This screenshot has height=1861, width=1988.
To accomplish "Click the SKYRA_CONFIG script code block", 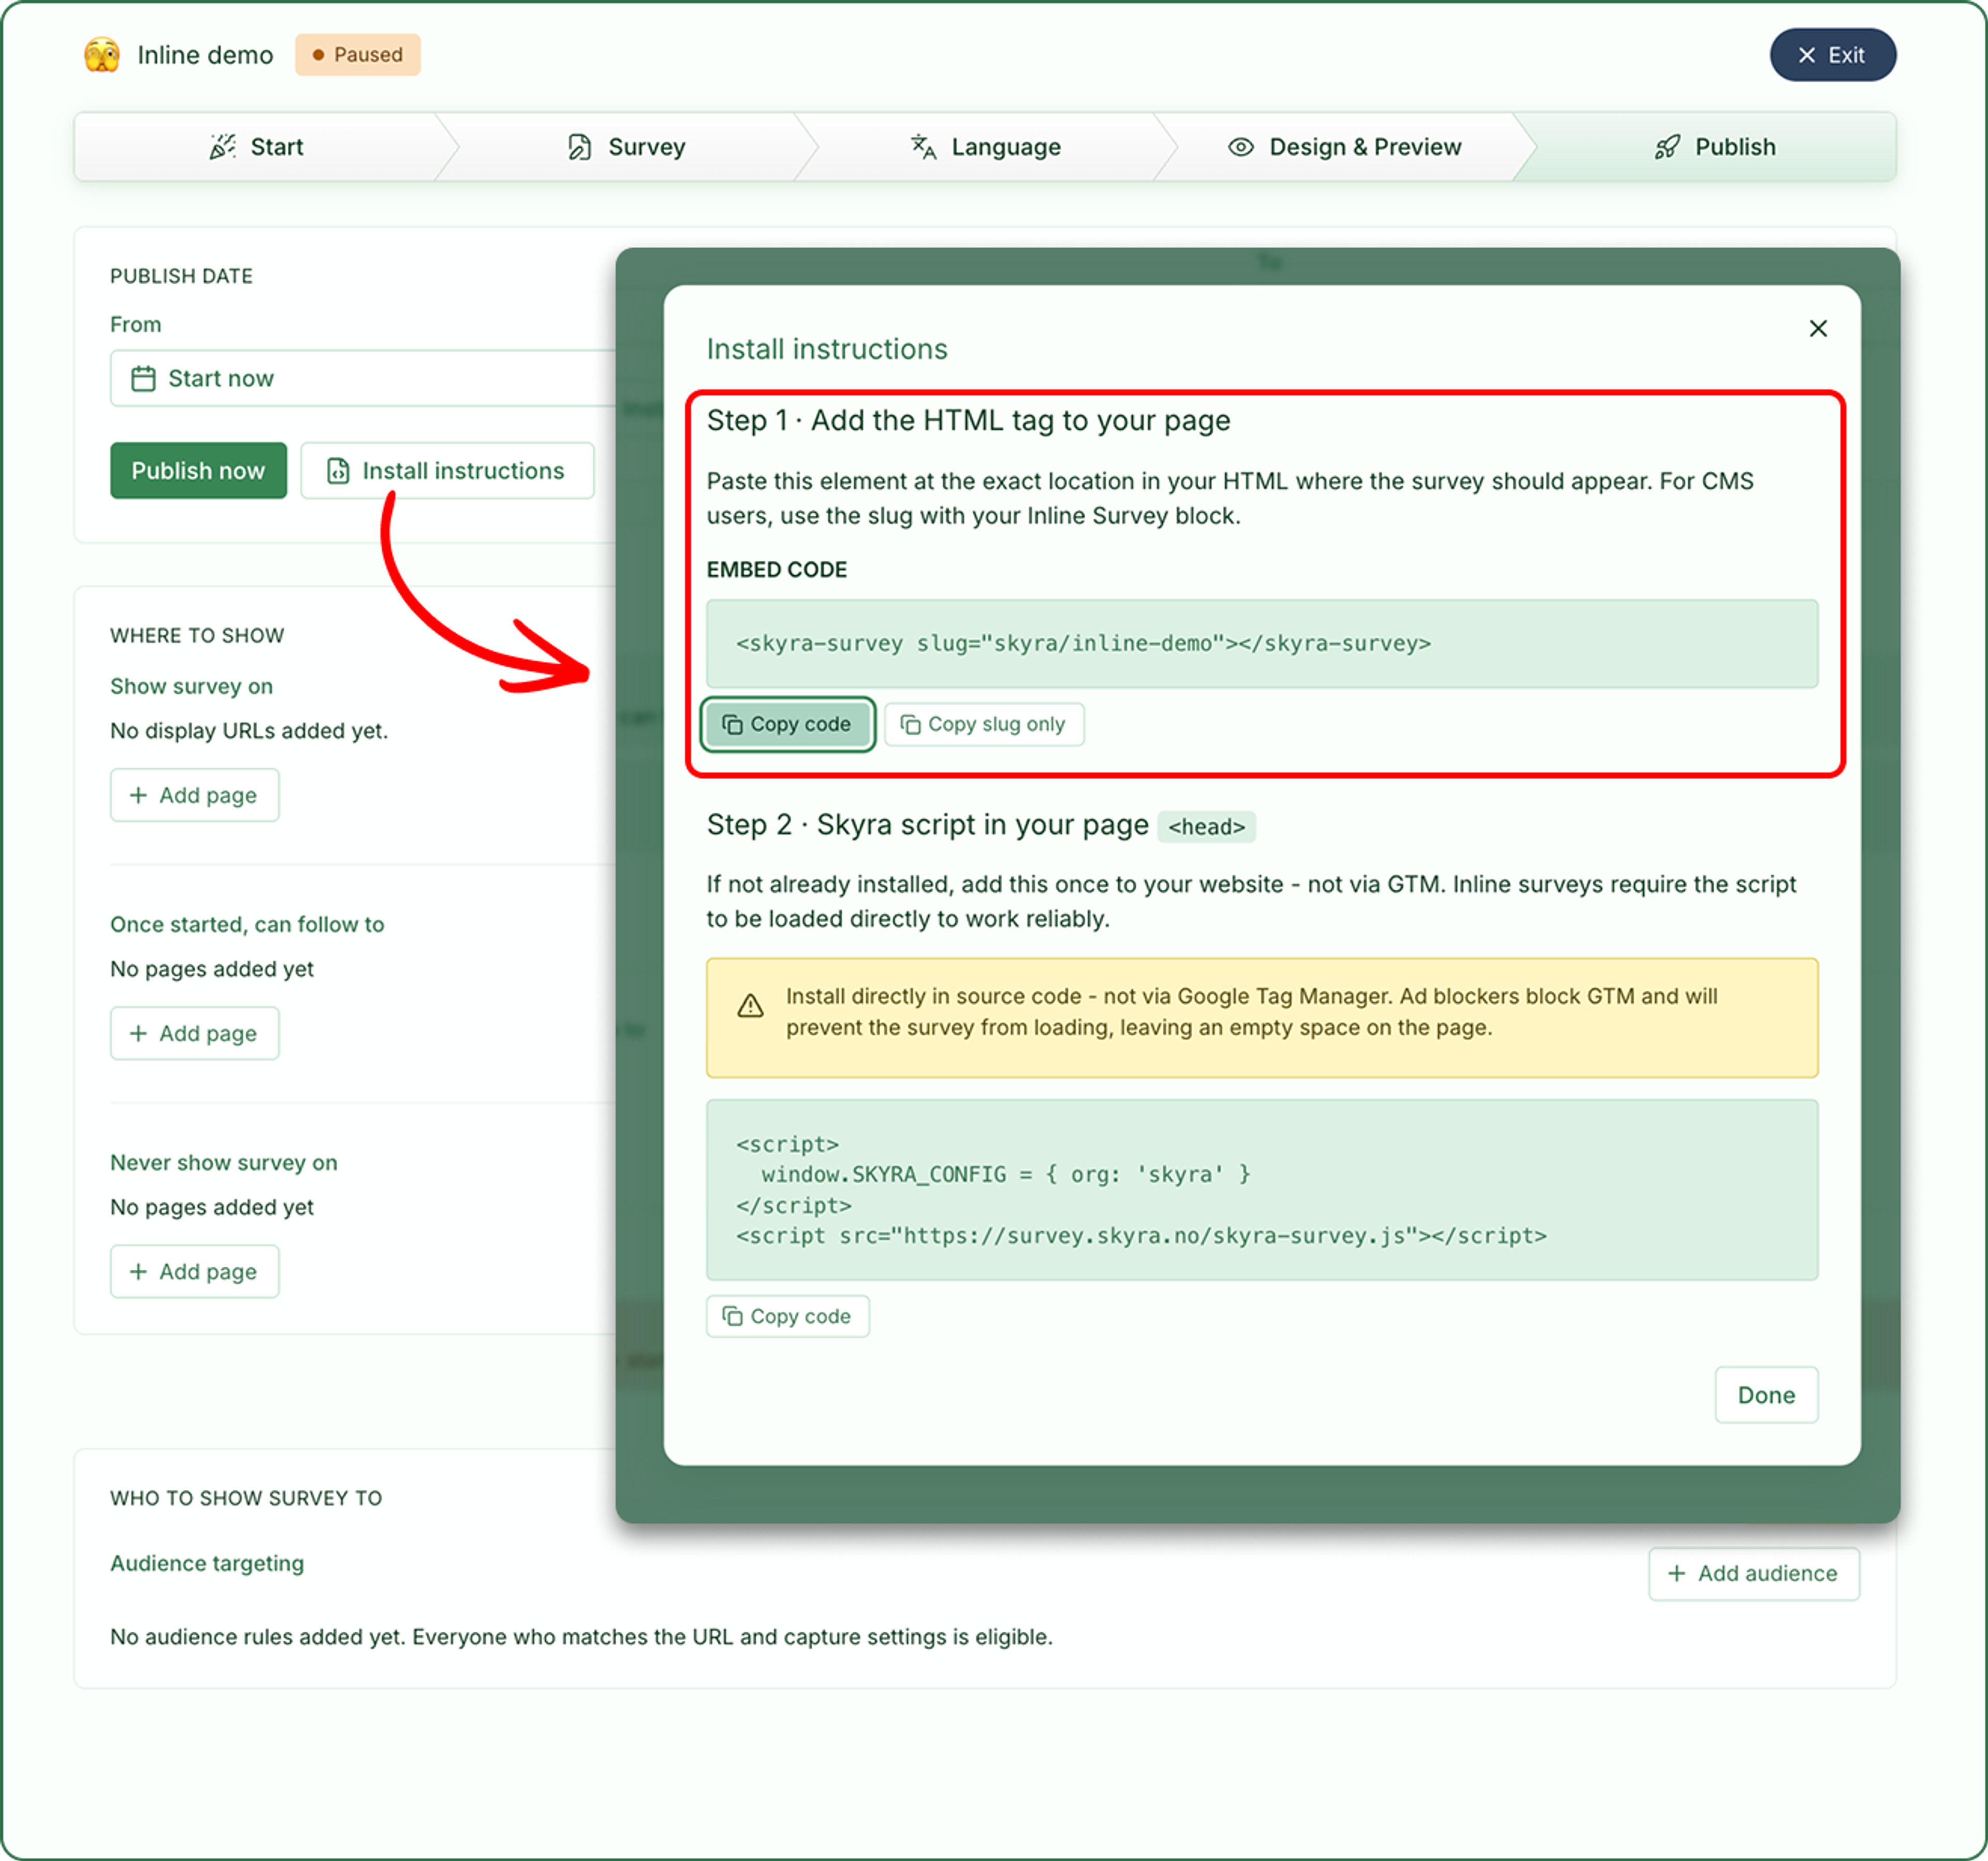I will coord(1261,1189).
